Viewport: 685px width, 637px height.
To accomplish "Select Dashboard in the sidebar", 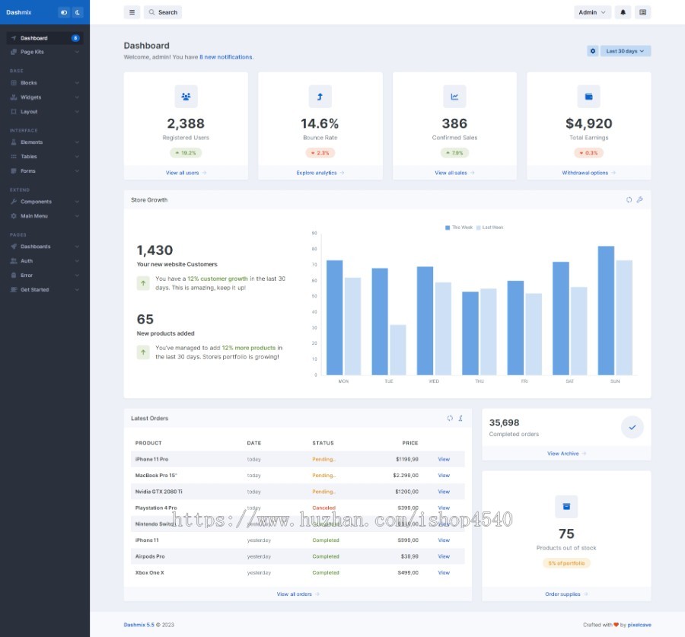I will click(x=45, y=38).
